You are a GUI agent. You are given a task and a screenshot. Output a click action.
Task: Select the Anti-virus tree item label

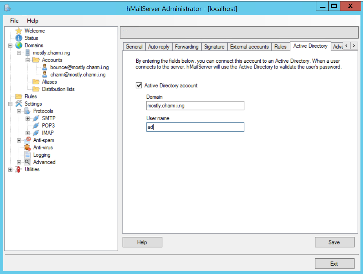[x=43, y=148]
